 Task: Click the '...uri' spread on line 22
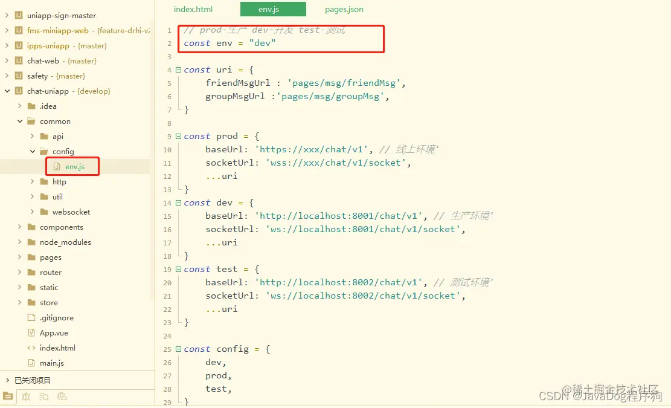pos(221,309)
